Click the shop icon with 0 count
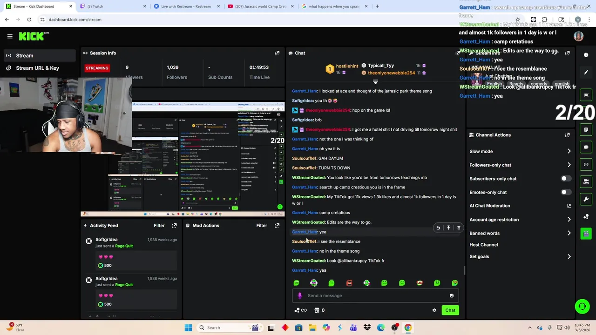596x335 pixels. click(x=319, y=310)
